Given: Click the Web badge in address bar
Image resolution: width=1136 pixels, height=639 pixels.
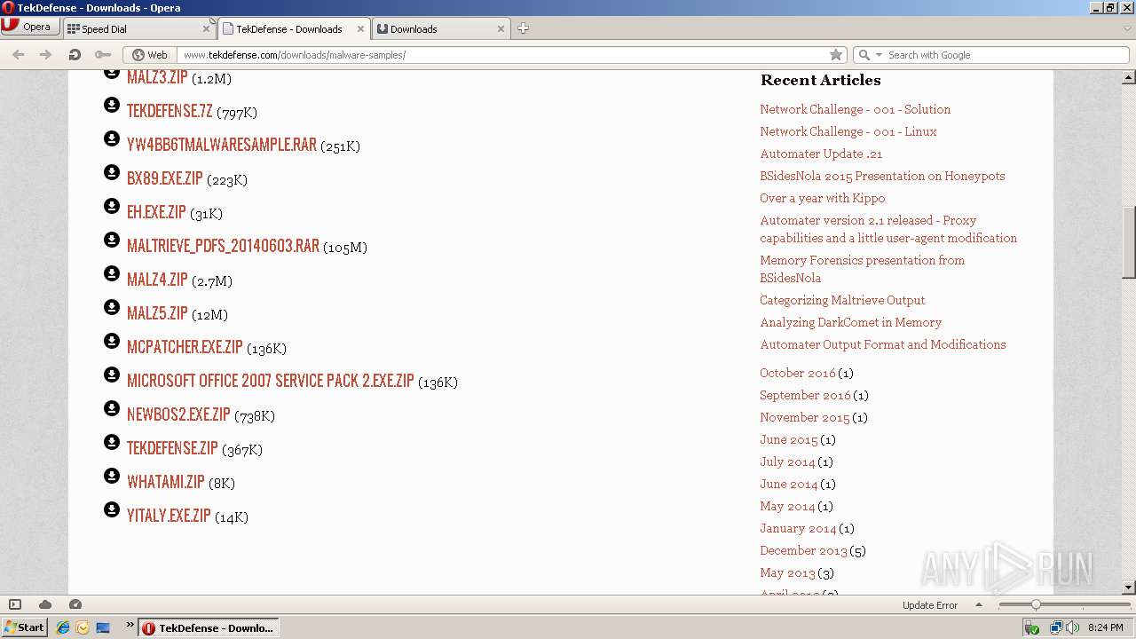Looking at the screenshot, I should click(149, 55).
